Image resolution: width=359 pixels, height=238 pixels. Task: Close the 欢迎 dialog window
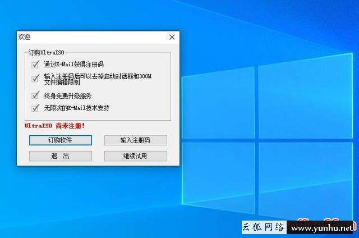(x=172, y=37)
